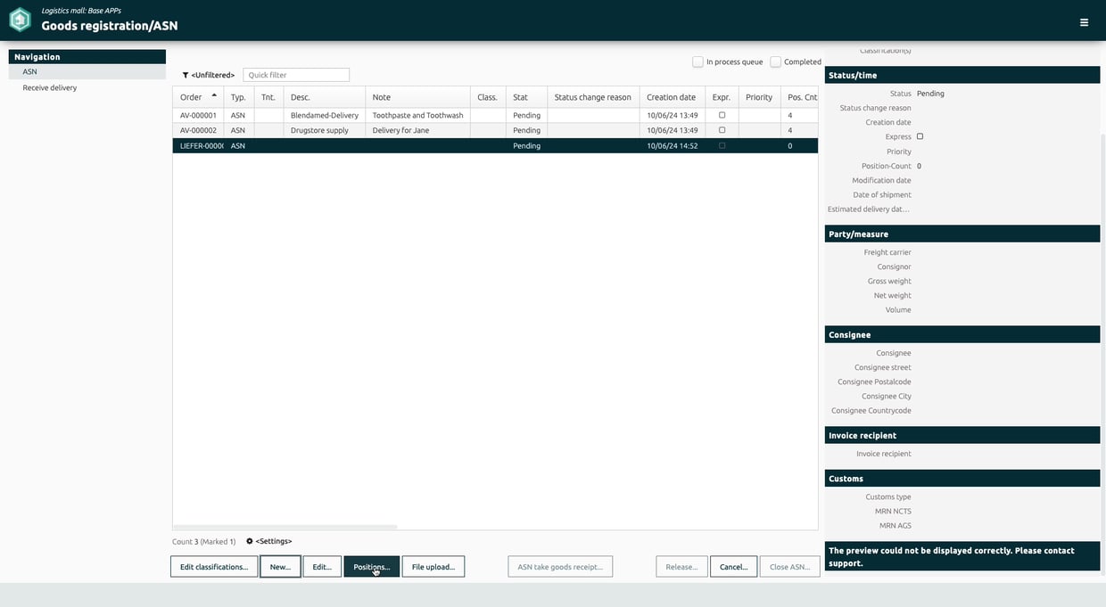Select the AV-000001 order cell
Viewport: 1106px width, 607px height.
click(198, 115)
